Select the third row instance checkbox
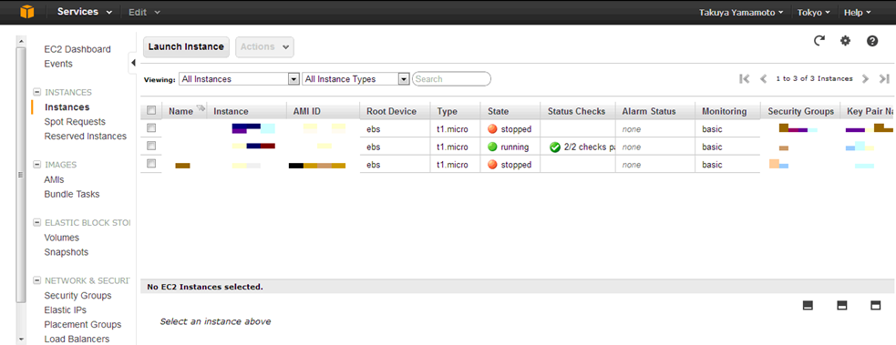The width and height of the screenshot is (896, 345). click(x=151, y=163)
